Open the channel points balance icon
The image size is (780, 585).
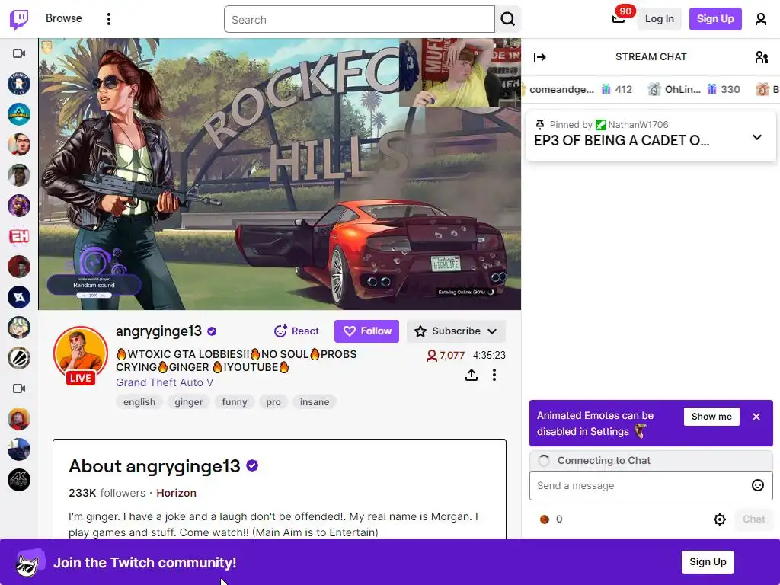pos(551,519)
